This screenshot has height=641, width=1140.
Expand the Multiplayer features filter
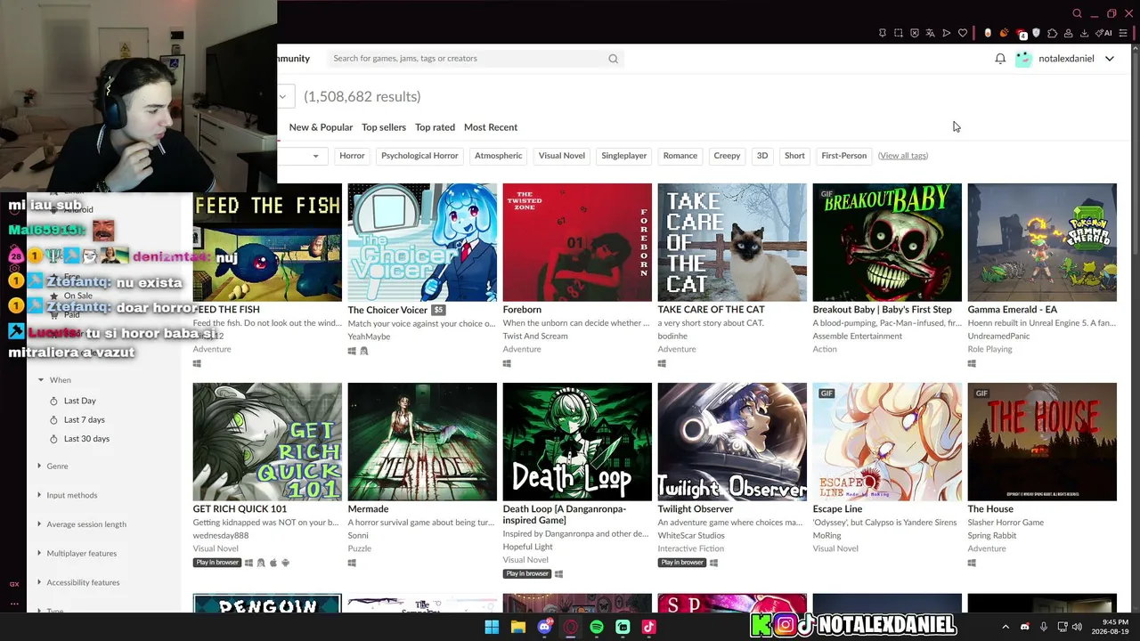pos(77,554)
